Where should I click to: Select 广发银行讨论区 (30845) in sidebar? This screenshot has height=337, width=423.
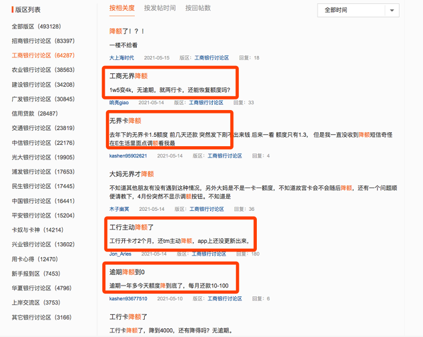(43, 99)
